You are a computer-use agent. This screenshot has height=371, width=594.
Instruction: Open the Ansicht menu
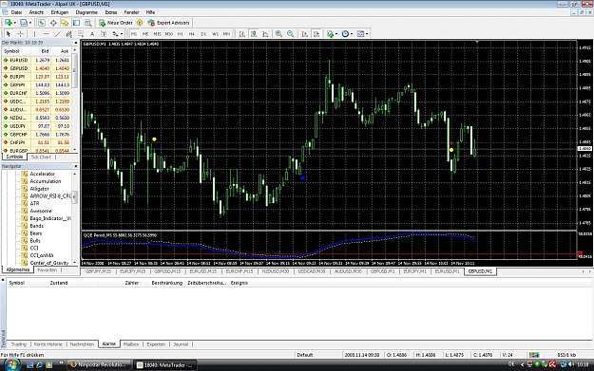[36, 12]
